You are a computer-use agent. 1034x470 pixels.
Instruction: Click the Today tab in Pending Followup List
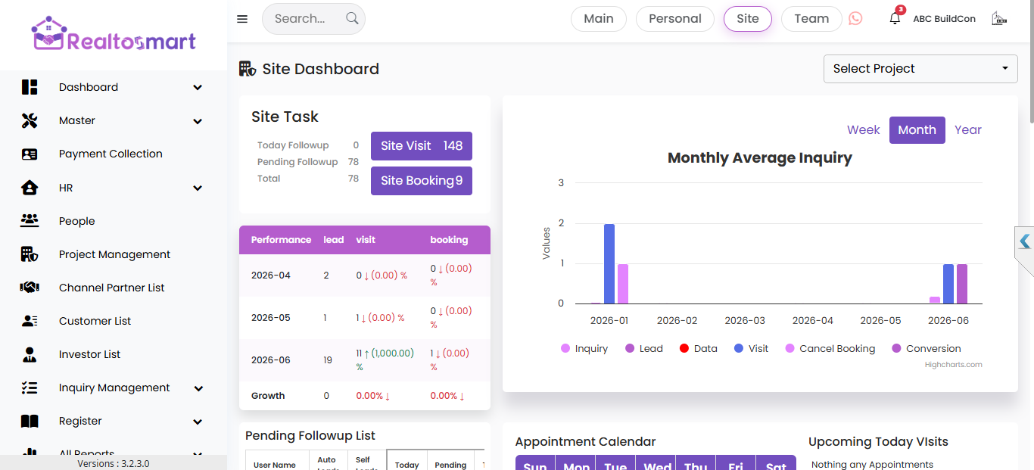(x=407, y=465)
